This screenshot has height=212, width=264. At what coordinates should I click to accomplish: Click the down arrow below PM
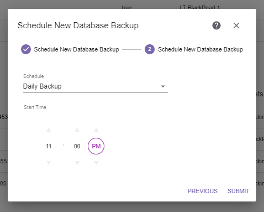tap(96, 163)
